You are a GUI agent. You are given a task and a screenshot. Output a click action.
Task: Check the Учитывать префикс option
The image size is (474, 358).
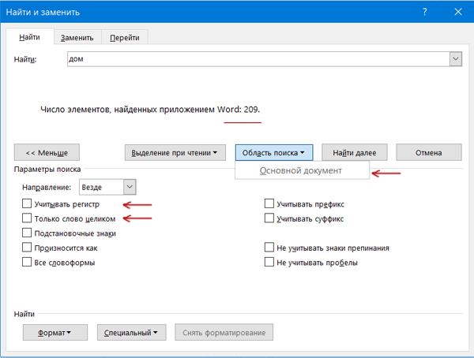[269, 204]
